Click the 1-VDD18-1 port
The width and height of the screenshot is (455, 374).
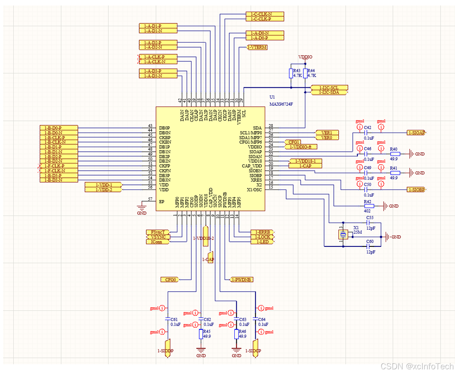(x=306, y=161)
